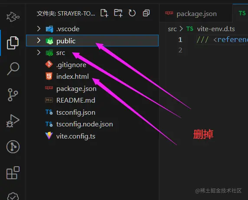Open the Search view in activity bar
Screen dimensions: 248x200
(x=13, y=69)
